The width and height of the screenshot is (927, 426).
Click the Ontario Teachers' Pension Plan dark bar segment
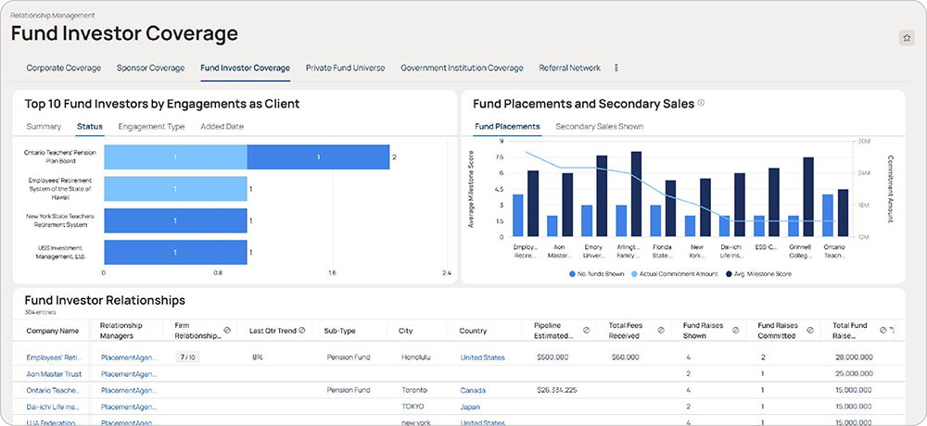click(x=318, y=157)
